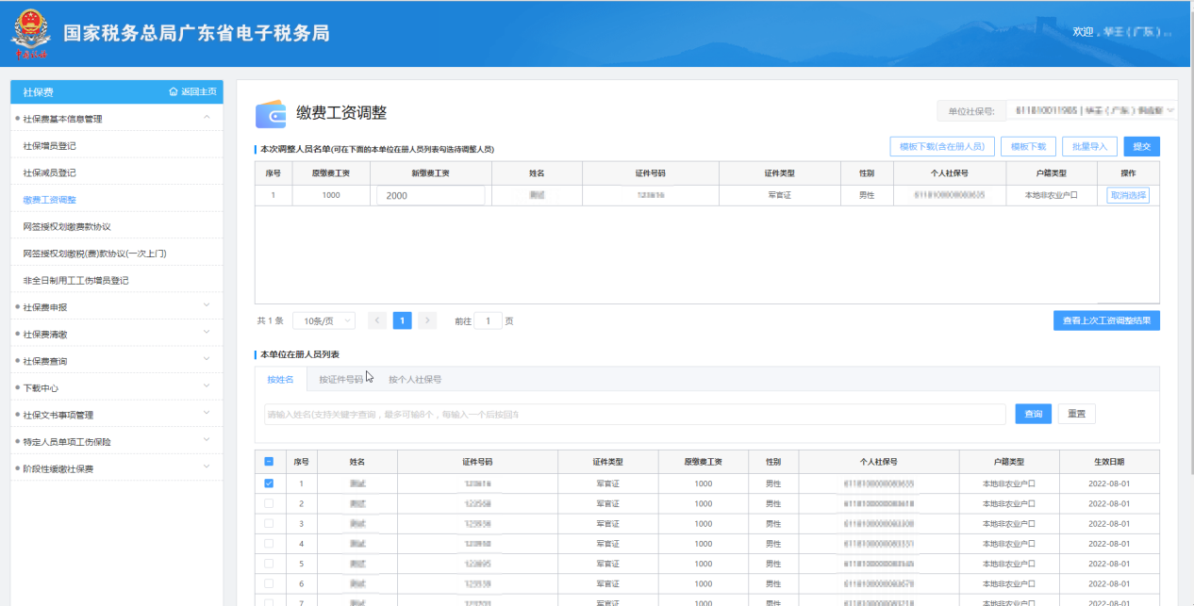
Task: Toggle the select-all checkbox in table header
Action: tap(269, 462)
